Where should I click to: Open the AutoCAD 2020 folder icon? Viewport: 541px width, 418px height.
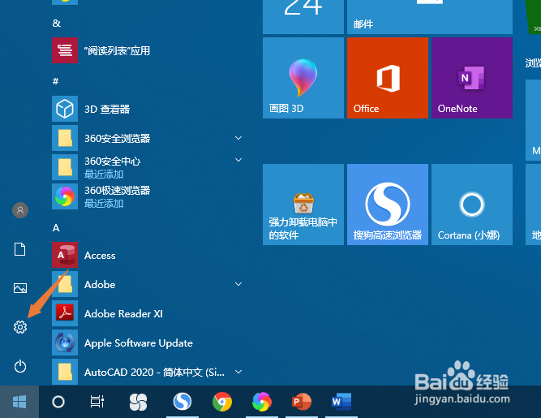65,372
